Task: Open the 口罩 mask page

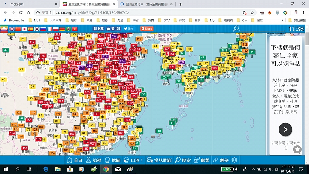Action: [x=134, y=160]
